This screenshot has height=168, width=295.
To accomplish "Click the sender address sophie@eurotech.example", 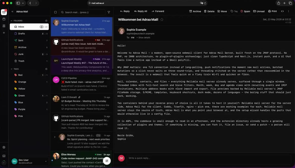I will [140, 34].
